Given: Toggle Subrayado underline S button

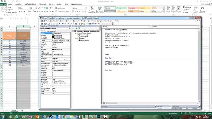Looking at the screenshot, I should 24,12.
